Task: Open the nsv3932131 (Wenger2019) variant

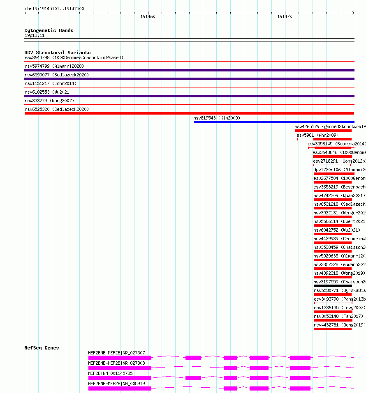Action: coord(340,213)
